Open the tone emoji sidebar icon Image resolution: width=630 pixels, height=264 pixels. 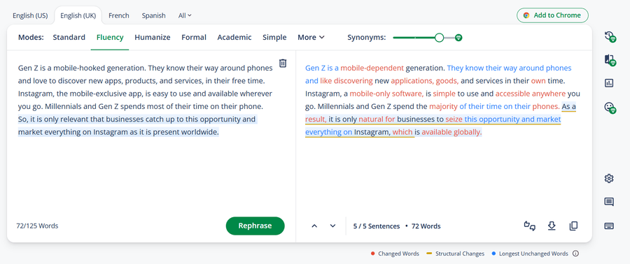(610, 108)
